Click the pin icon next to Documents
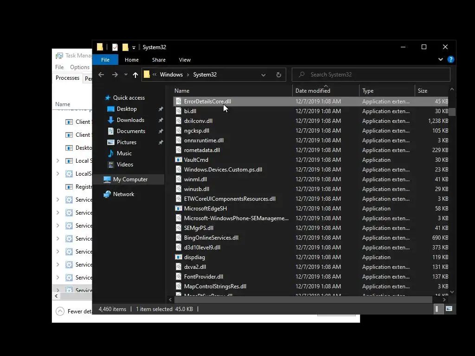Viewport: 475px width, 356px height. (x=160, y=131)
